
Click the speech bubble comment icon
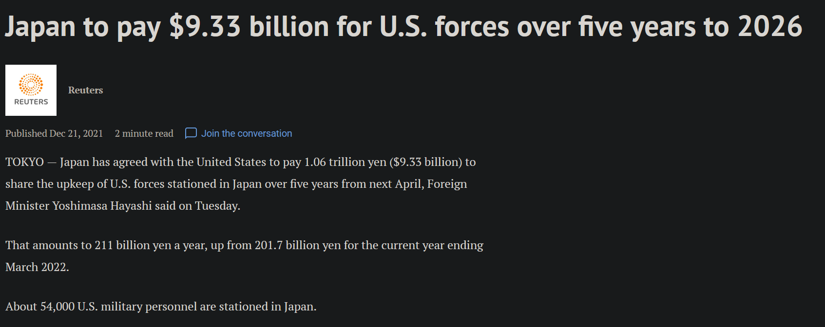coord(191,133)
